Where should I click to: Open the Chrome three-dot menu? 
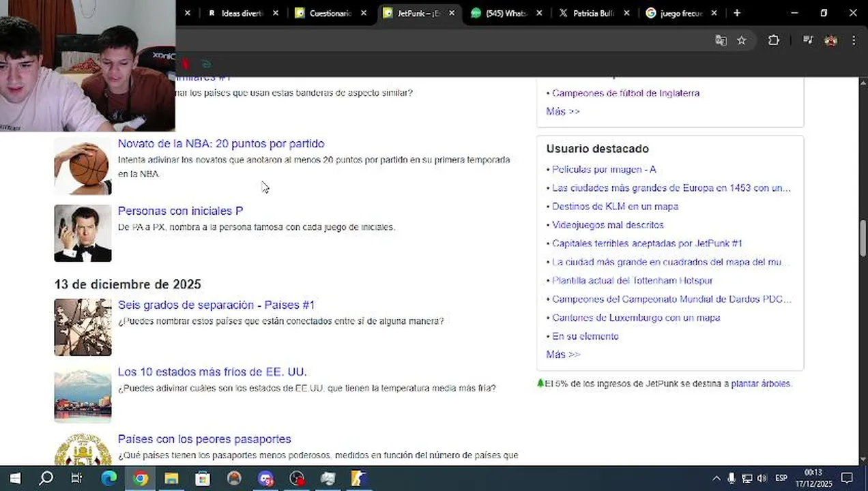854,40
